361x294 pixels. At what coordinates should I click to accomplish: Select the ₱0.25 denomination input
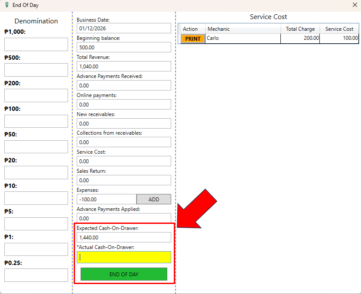coord(36,275)
